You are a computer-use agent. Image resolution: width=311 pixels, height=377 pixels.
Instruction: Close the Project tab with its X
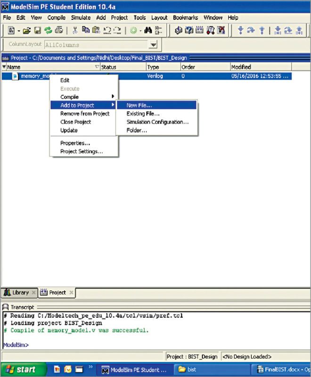(x=71, y=293)
